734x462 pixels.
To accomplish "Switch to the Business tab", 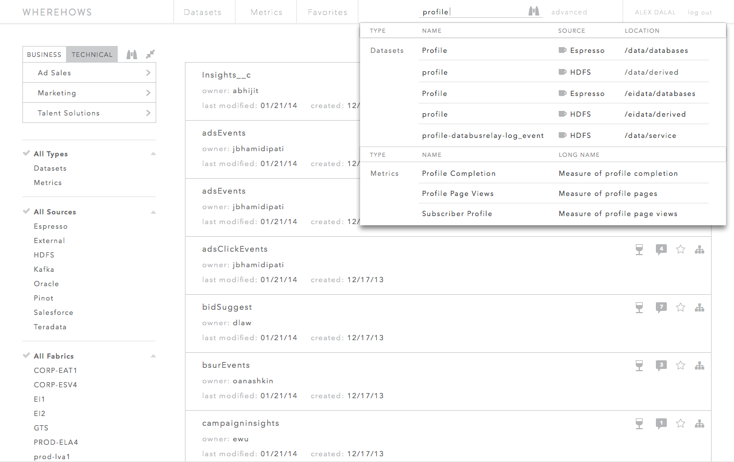I will [x=44, y=55].
